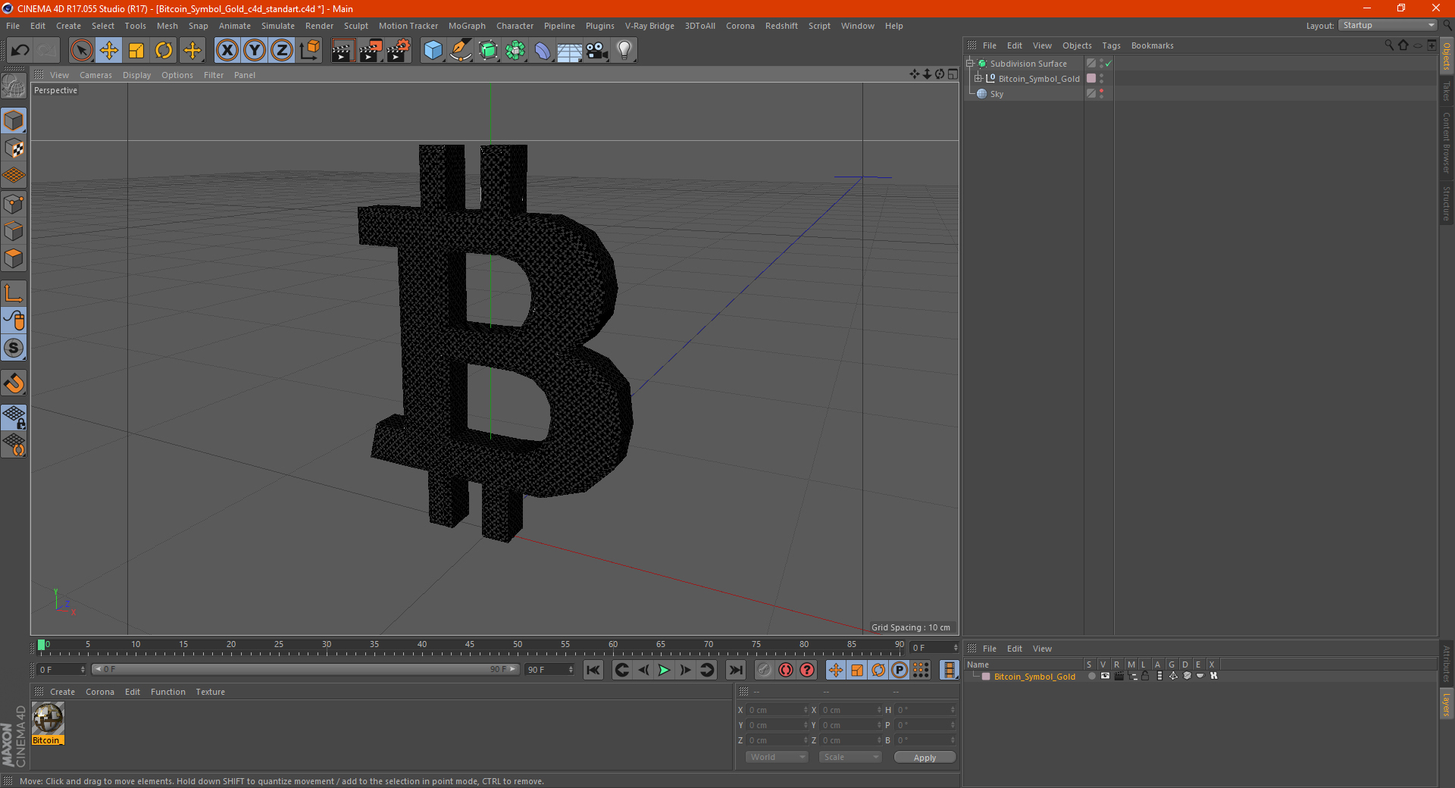
Task: Toggle solo on Bitcoin_Symbol_Gold layer
Action: click(x=1091, y=677)
